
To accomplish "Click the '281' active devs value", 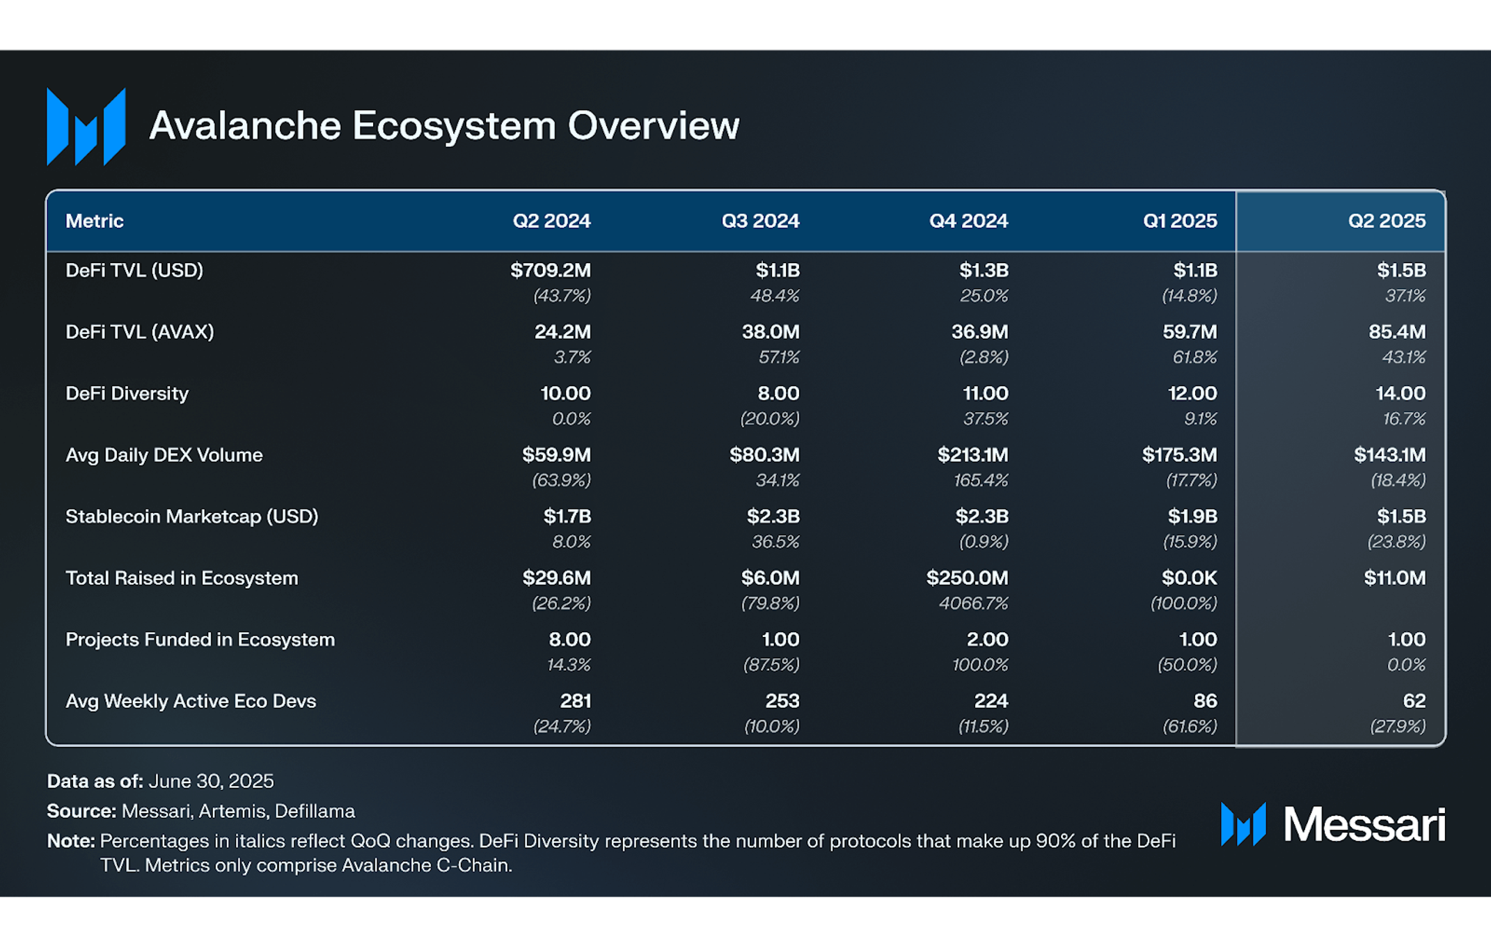I will coord(576,701).
